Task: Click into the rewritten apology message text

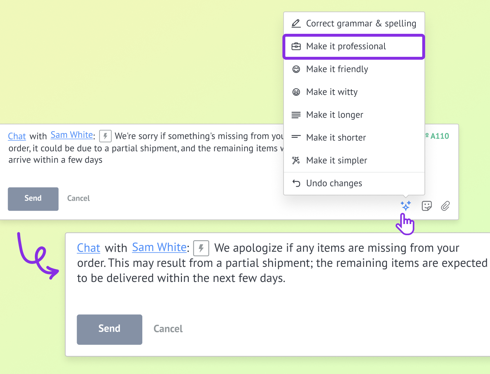Action: pos(282,263)
